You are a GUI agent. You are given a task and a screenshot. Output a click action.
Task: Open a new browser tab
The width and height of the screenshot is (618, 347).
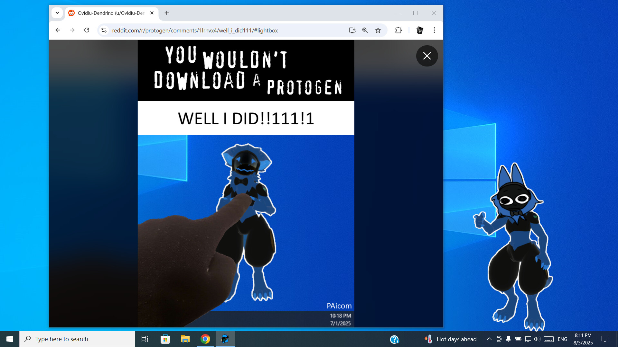(166, 13)
